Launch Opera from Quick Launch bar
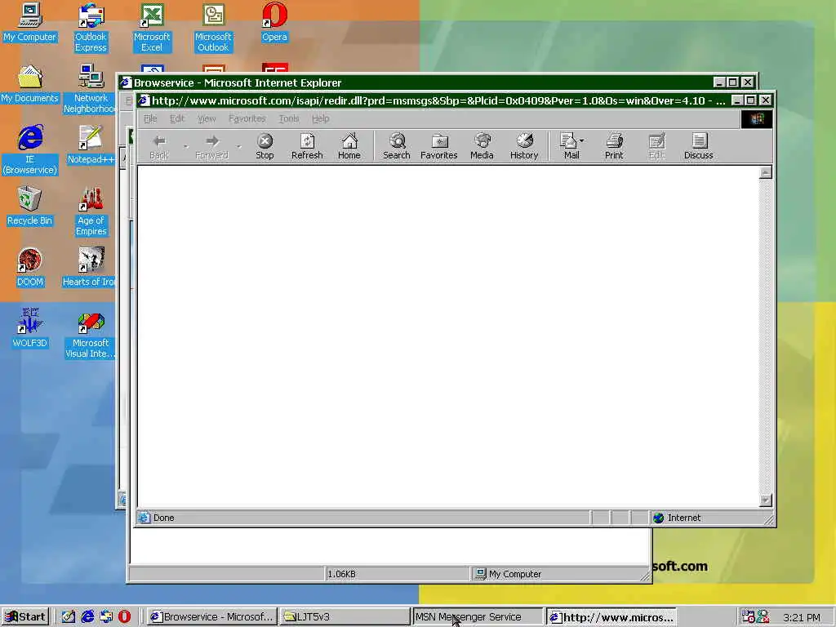 pos(124,617)
